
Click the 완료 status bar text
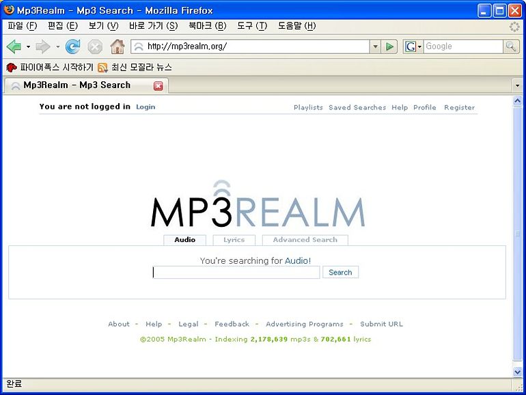(x=14, y=383)
